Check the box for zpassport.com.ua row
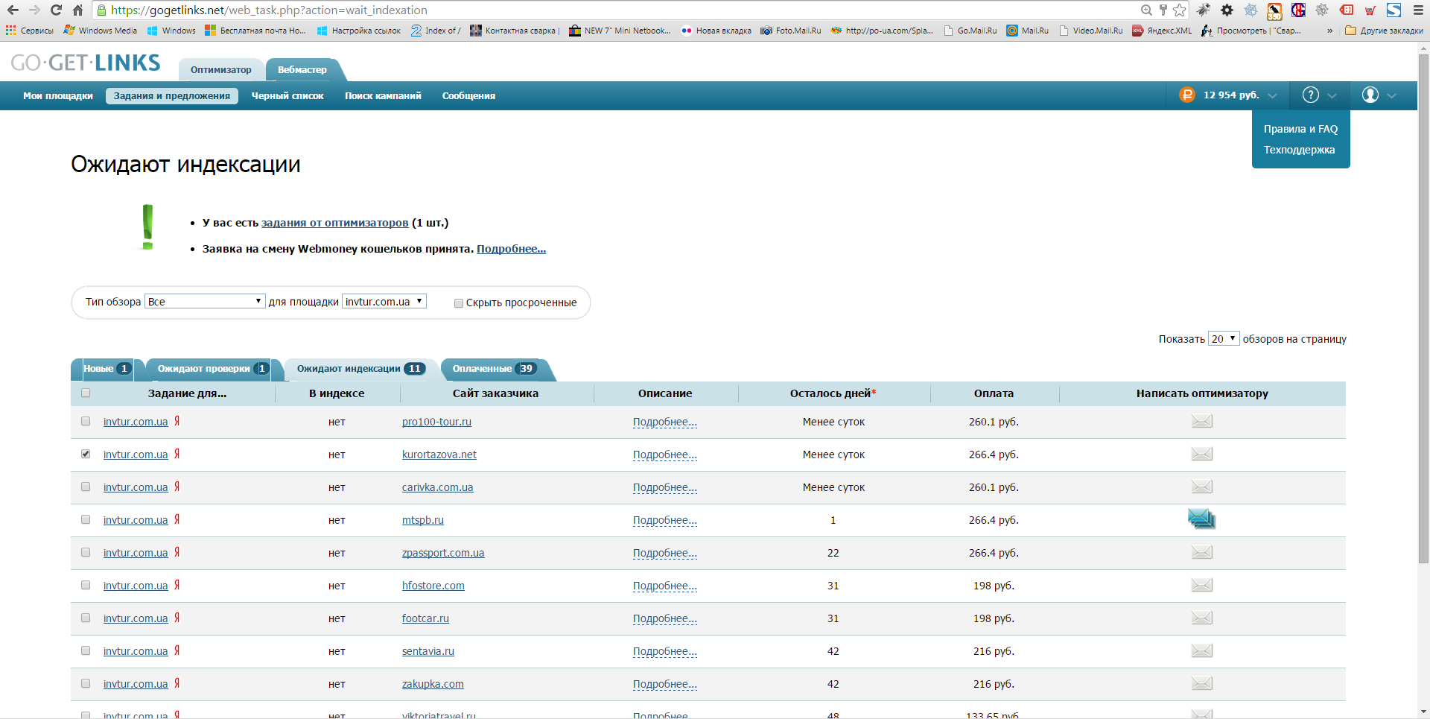The height and width of the screenshot is (719, 1430). click(x=86, y=552)
